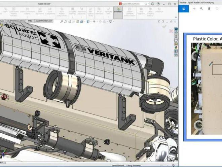
Task: Click the Smart Fasteners ribbon icon
Action: click(40, 11)
